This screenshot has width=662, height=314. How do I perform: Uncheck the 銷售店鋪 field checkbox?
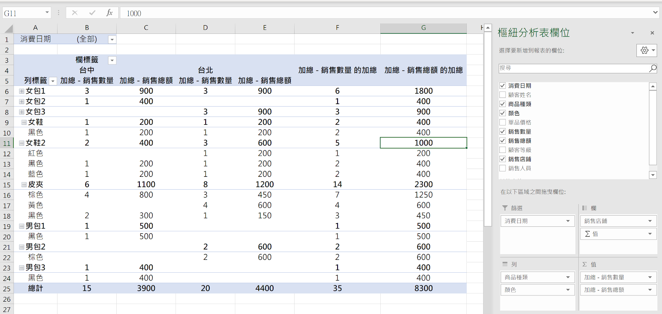click(x=502, y=159)
